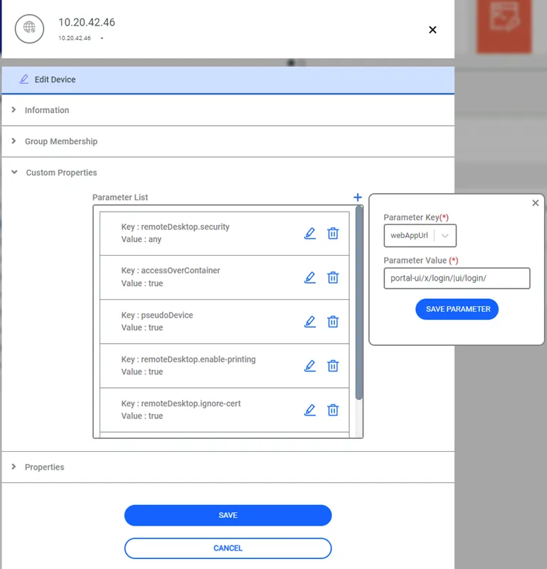The height and width of the screenshot is (569, 547).
Task: Delete the remoteDesktop.security parameter
Action: click(x=333, y=233)
